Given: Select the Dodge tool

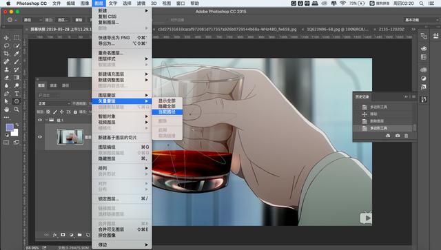Looking at the screenshot, I should tap(17, 85).
